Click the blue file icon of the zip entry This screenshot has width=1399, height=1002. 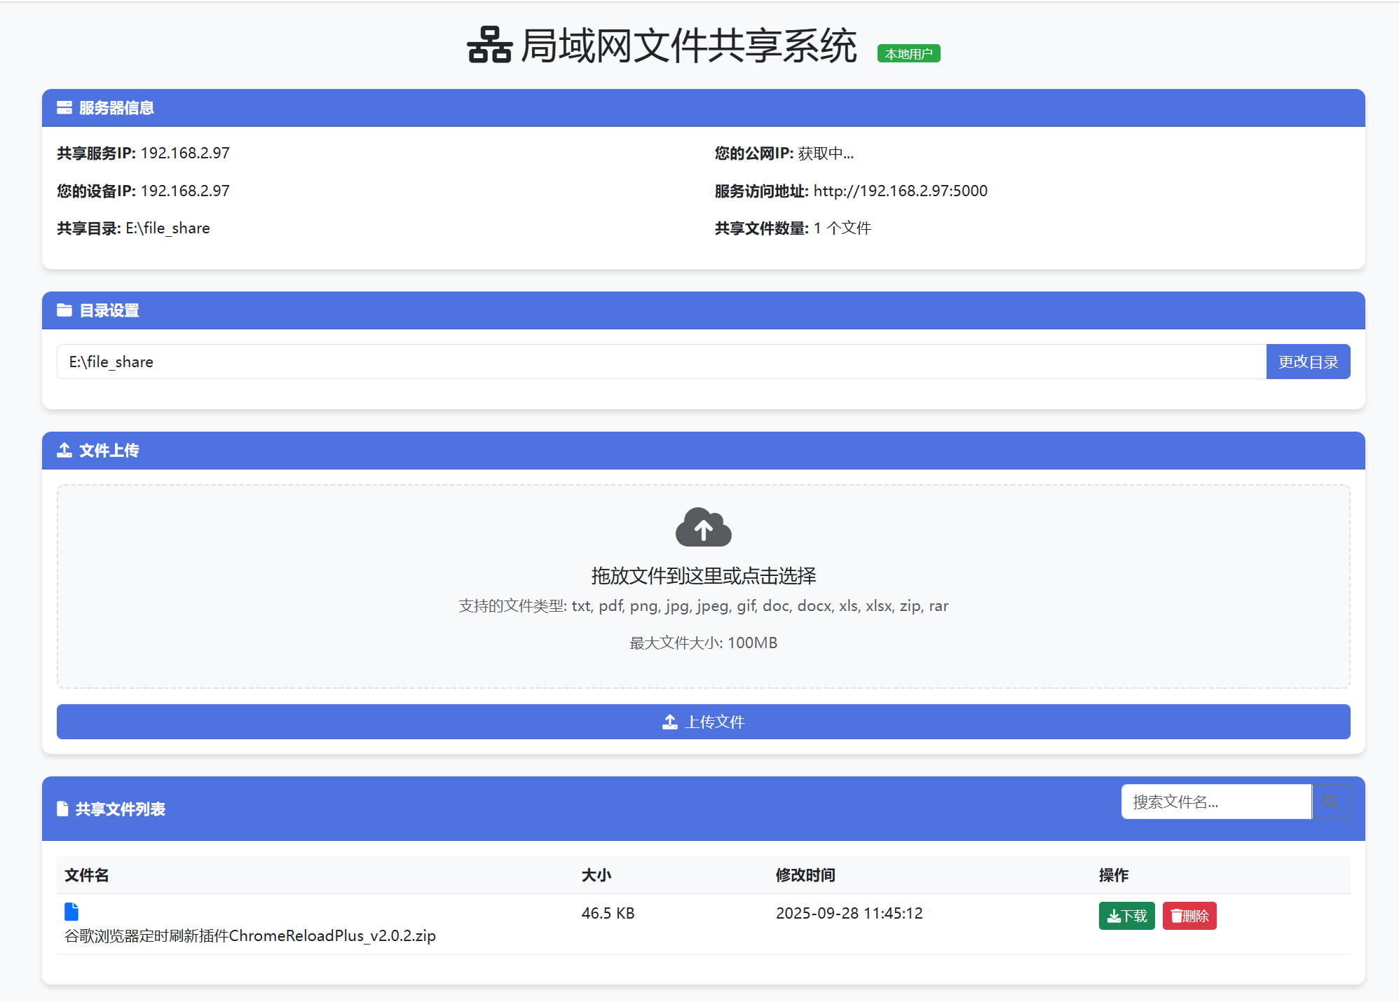(71, 912)
